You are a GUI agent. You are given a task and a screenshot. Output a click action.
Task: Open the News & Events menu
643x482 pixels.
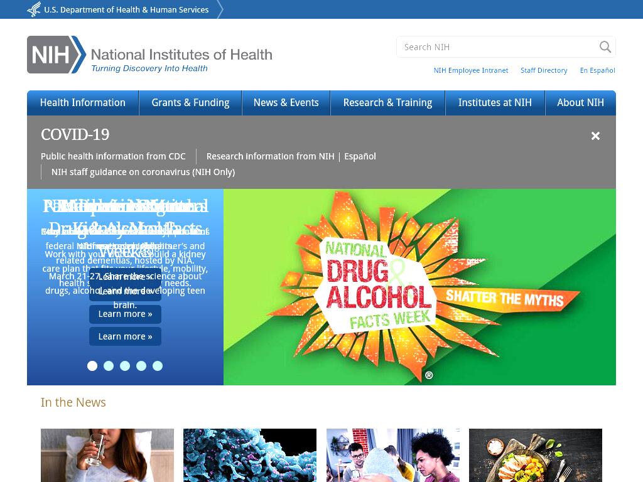286,103
